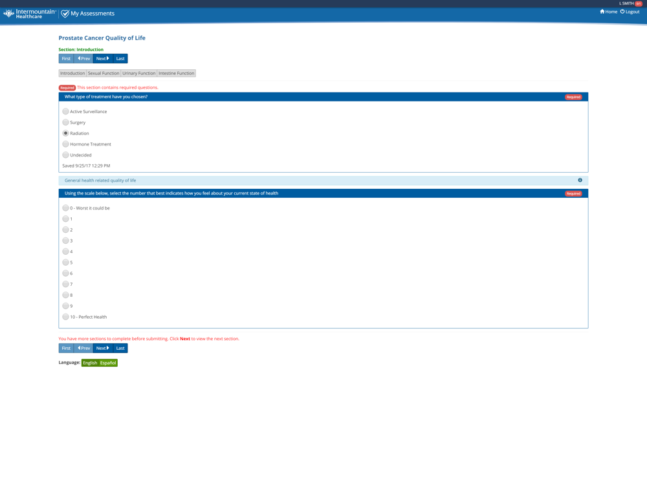Switch language to Español
Screen dimensions: 647x485
pos(108,363)
